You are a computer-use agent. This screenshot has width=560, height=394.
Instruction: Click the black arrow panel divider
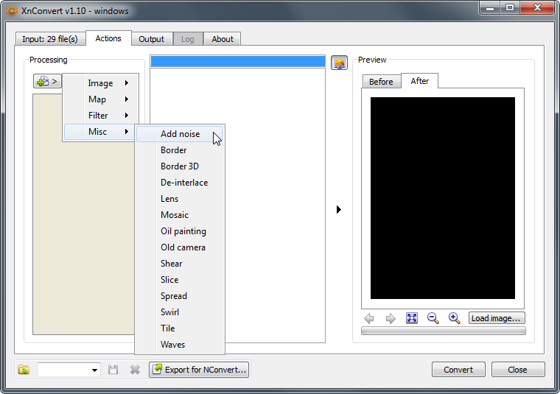click(x=338, y=210)
